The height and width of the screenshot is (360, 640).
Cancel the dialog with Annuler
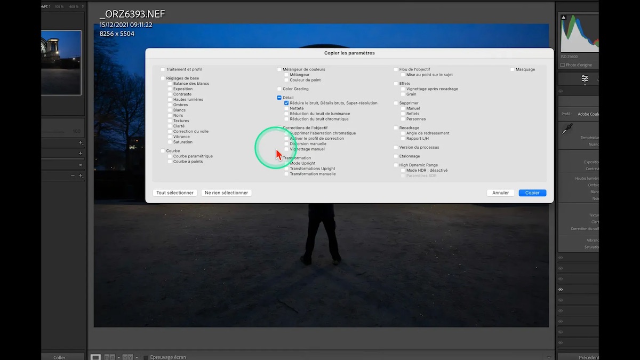click(500, 193)
